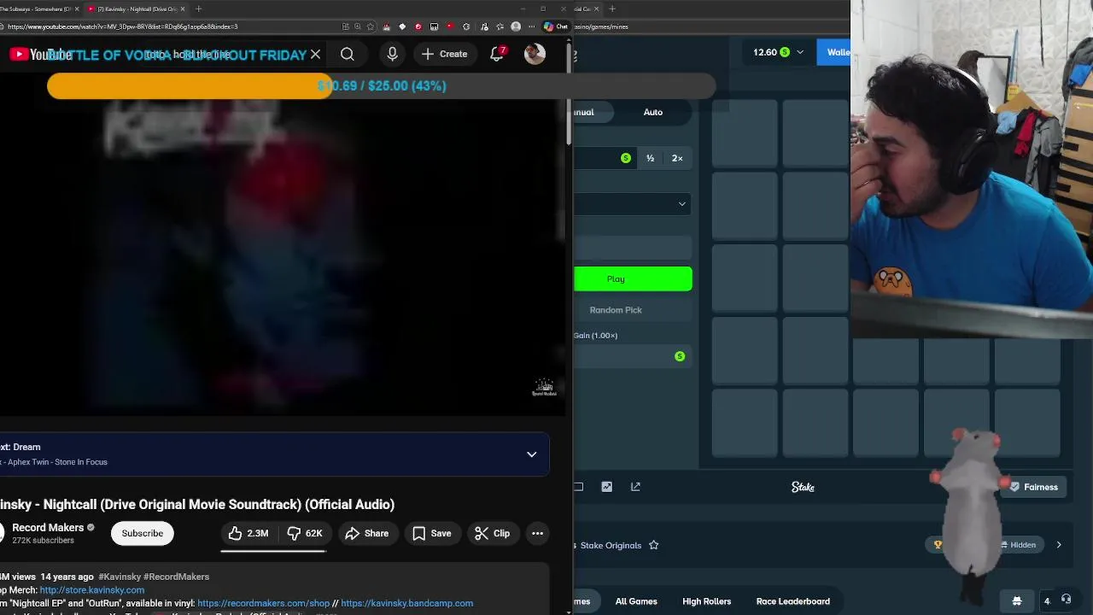
Task: Open new tab in the Stake window
Action: [612, 9]
